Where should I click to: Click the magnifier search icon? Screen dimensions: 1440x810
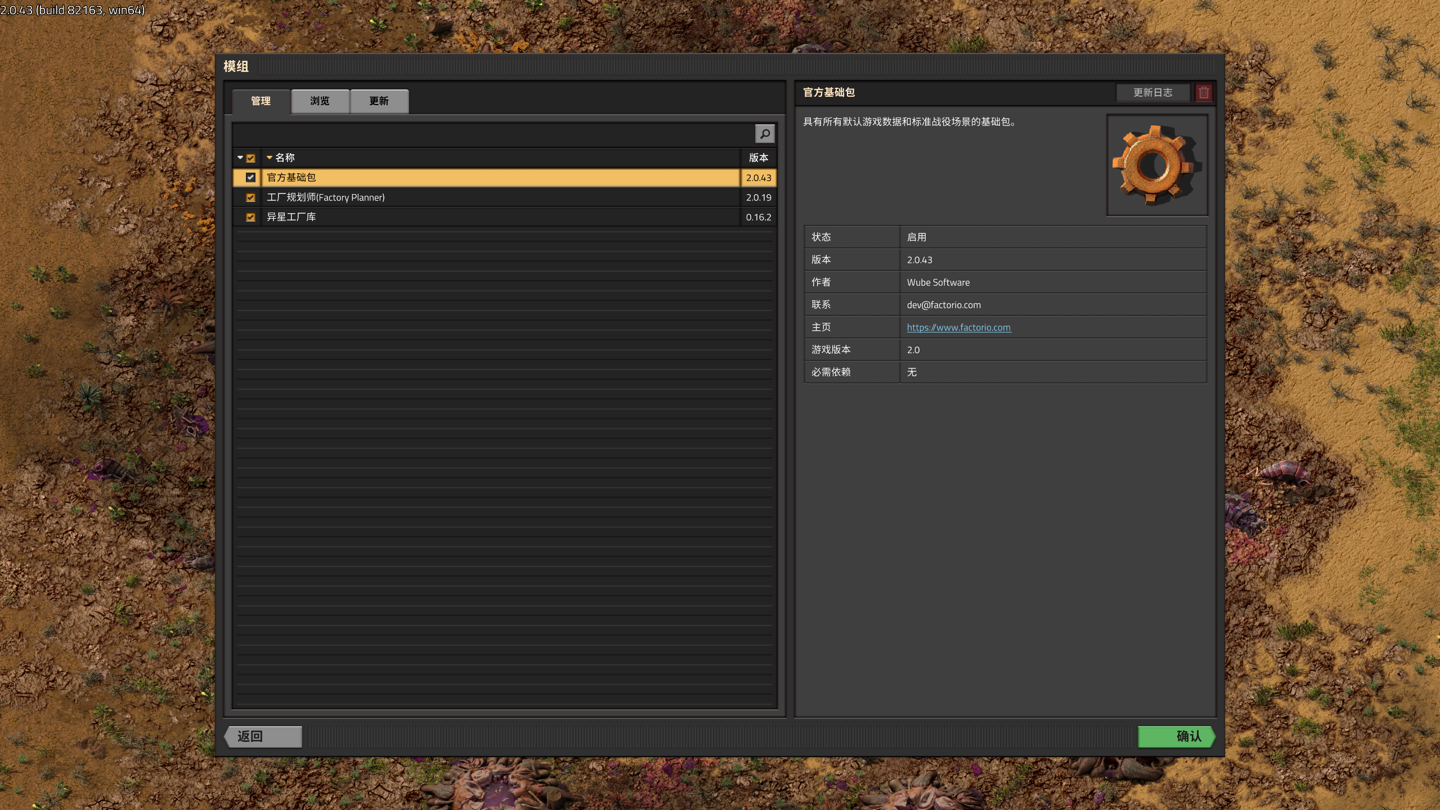click(764, 134)
